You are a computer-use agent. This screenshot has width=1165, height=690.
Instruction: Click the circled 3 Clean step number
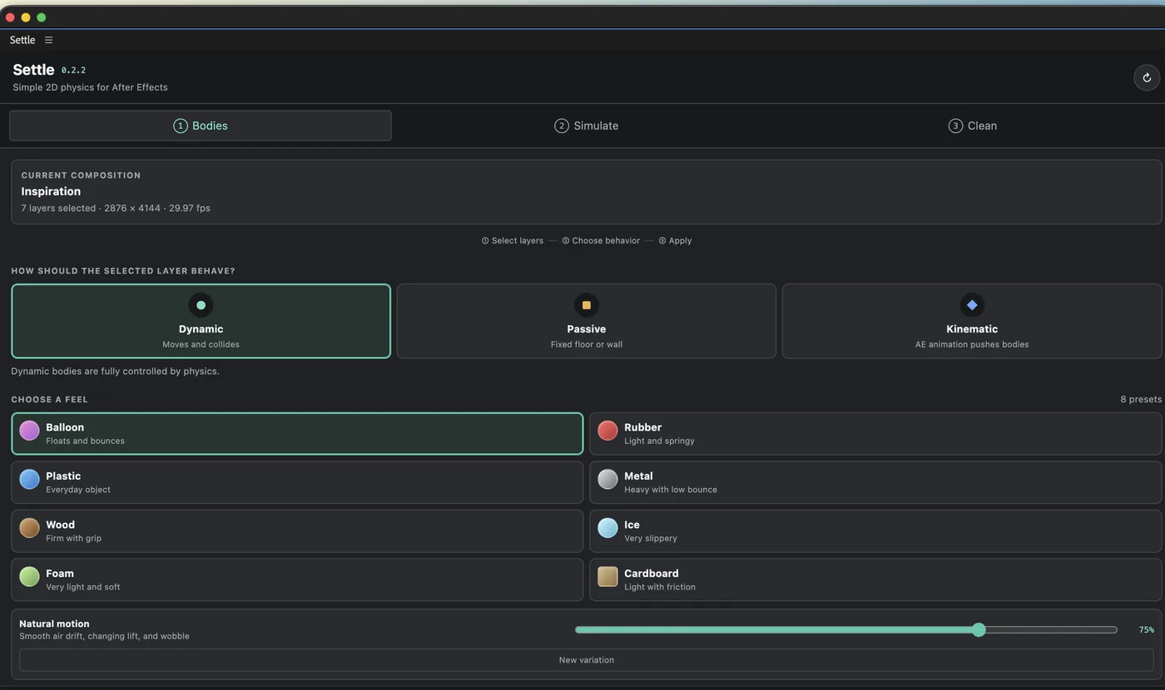pyautogui.click(x=955, y=126)
